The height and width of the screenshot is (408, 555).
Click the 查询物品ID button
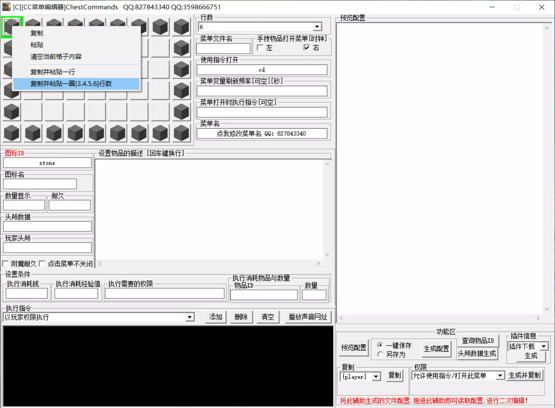tap(478, 340)
